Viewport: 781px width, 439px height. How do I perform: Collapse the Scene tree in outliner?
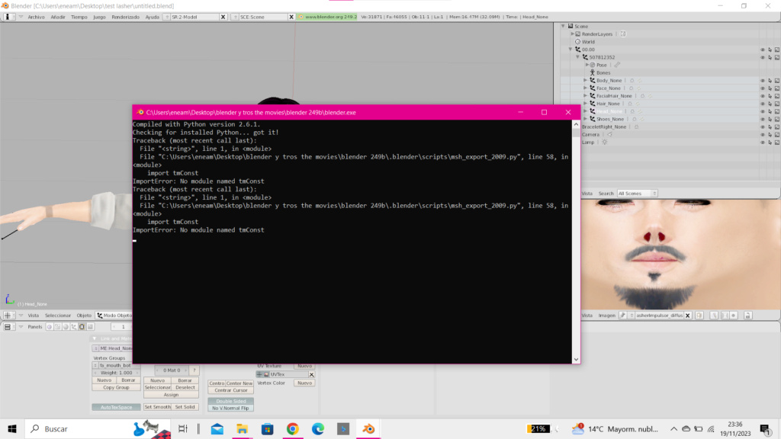(564, 26)
